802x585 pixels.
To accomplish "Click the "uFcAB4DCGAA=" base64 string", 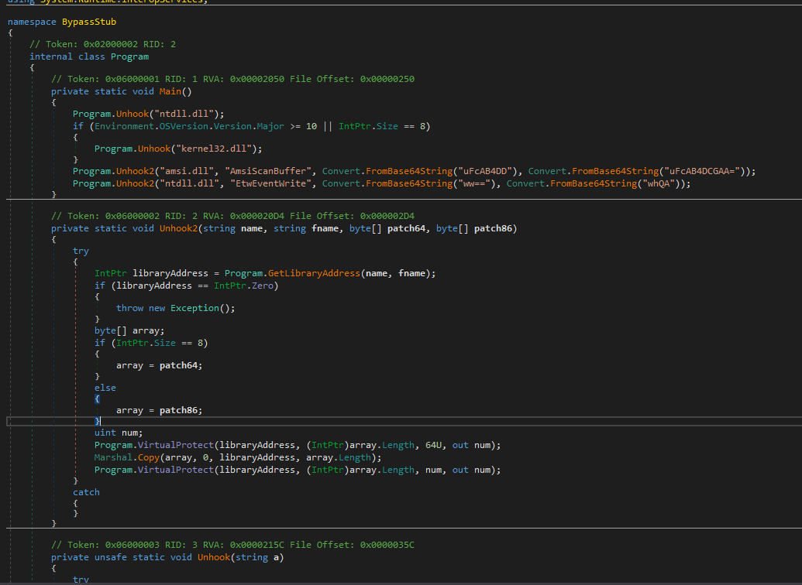I will (702, 171).
